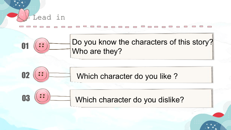Click connector lines between button 01 and box
Screen dimensions: 231x130
60,46
